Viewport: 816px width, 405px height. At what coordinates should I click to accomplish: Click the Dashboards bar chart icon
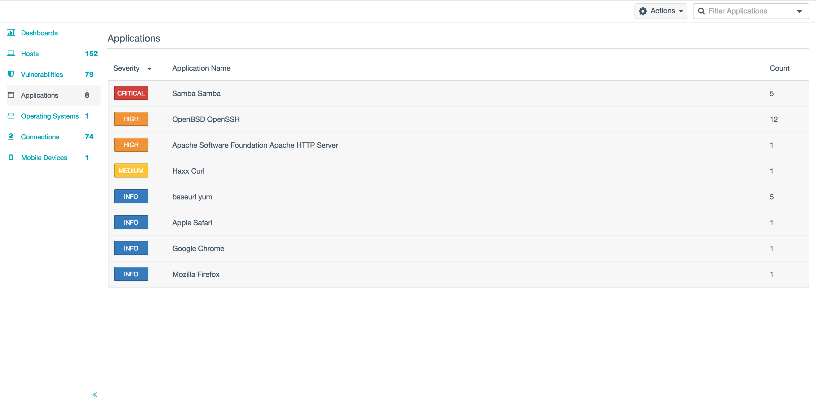pyautogui.click(x=11, y=33)
